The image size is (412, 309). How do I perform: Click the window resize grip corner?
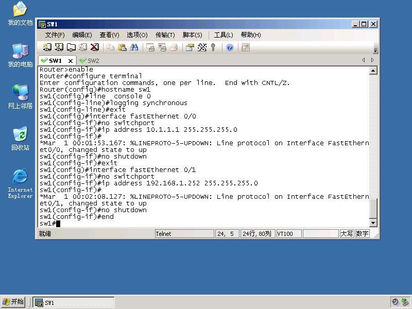[376, 235]
